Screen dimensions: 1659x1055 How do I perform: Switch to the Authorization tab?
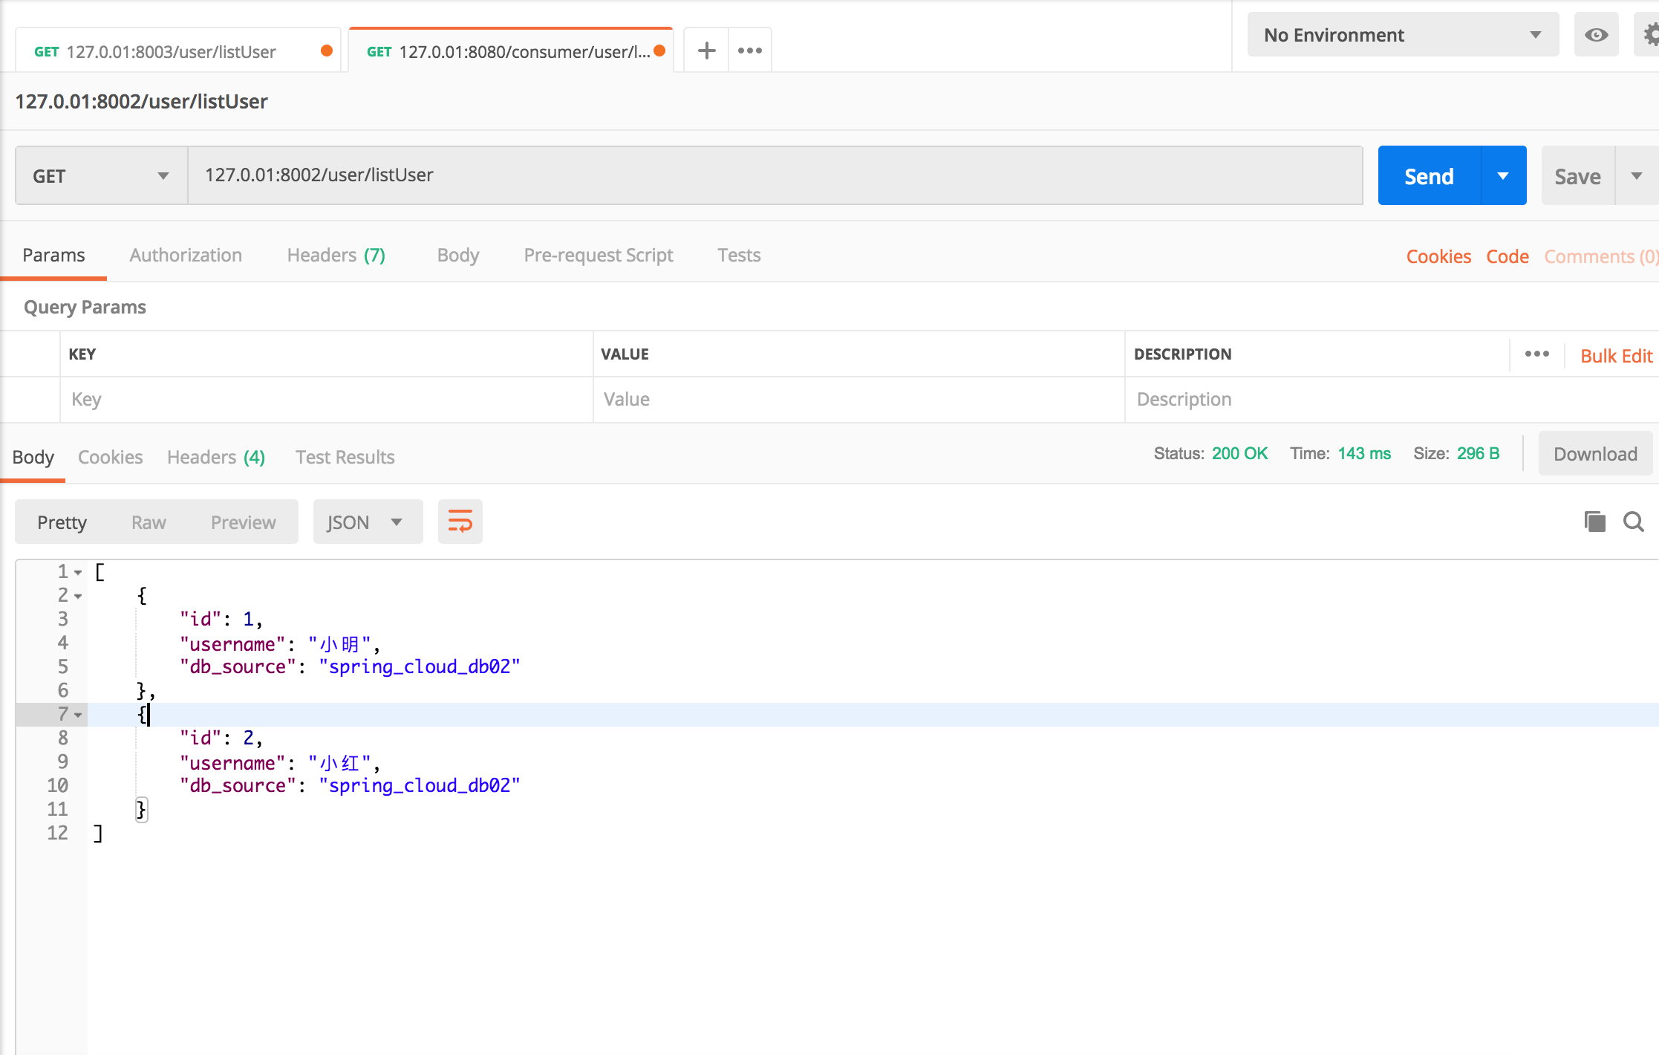point(183,254)
